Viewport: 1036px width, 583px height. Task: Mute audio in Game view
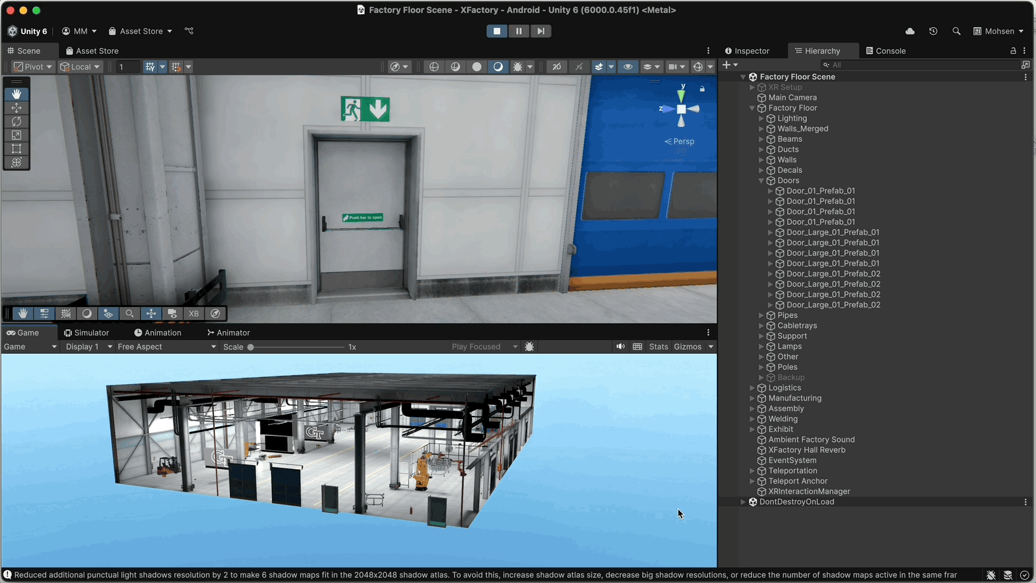coord(620,347)
